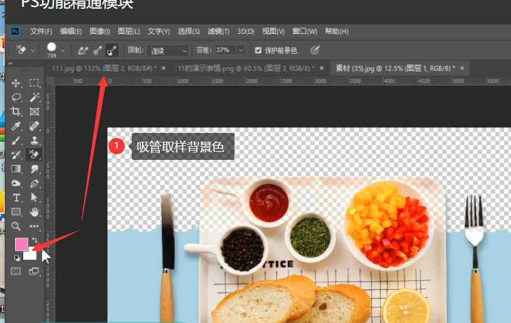
Task: Select the Zoom tool
Action: pyautogui.click(x=16, y=226)
